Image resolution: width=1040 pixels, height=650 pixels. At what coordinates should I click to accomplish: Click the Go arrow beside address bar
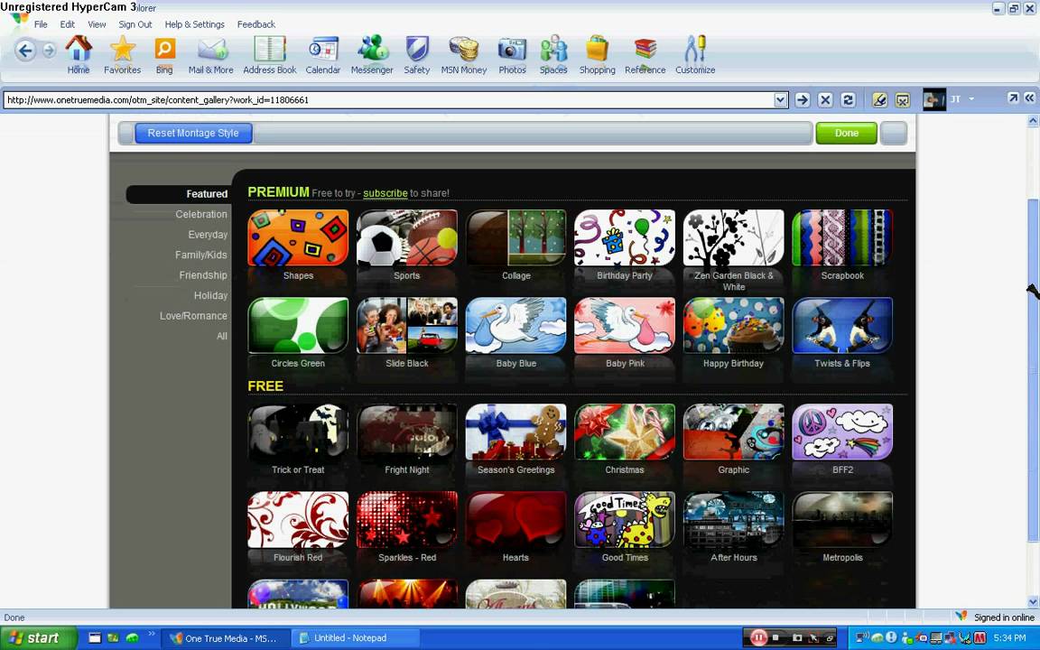(803, 100)
